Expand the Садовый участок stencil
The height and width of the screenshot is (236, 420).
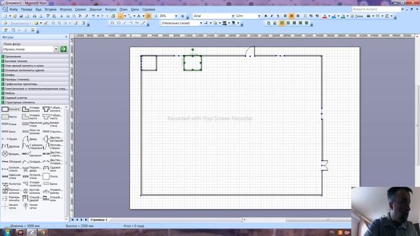click(34, 98)
